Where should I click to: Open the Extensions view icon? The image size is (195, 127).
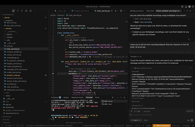pos(26,11)
